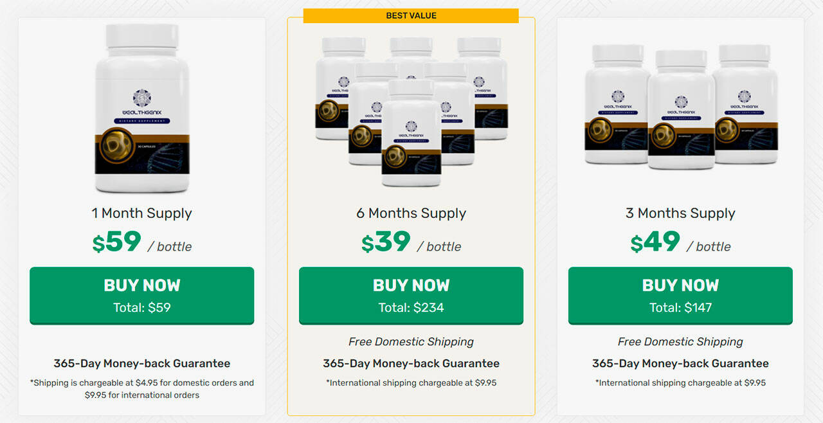Image resolution: width=823 pixels, height=423 pixels.
Task: Click the $49 per bottle price
Action: [x=680, y=242]
